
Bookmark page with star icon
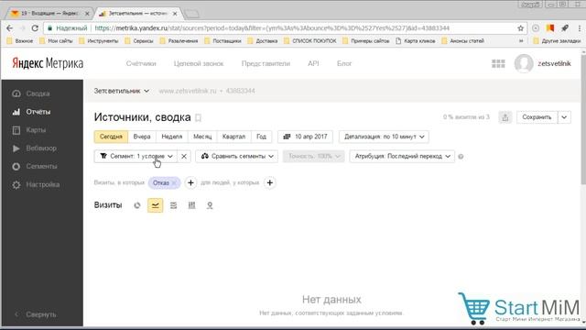[520, 28]
